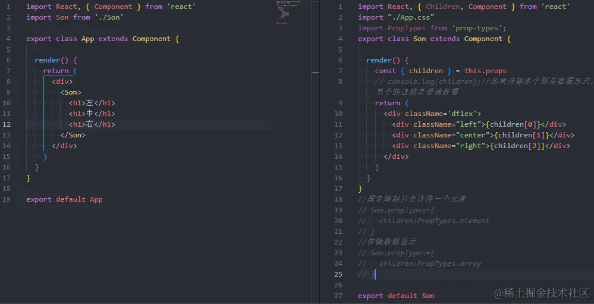Click the <h1>右</h1> line
This screenshot has width=594, height=304.
pyautogui.click(x=92, y=124)
